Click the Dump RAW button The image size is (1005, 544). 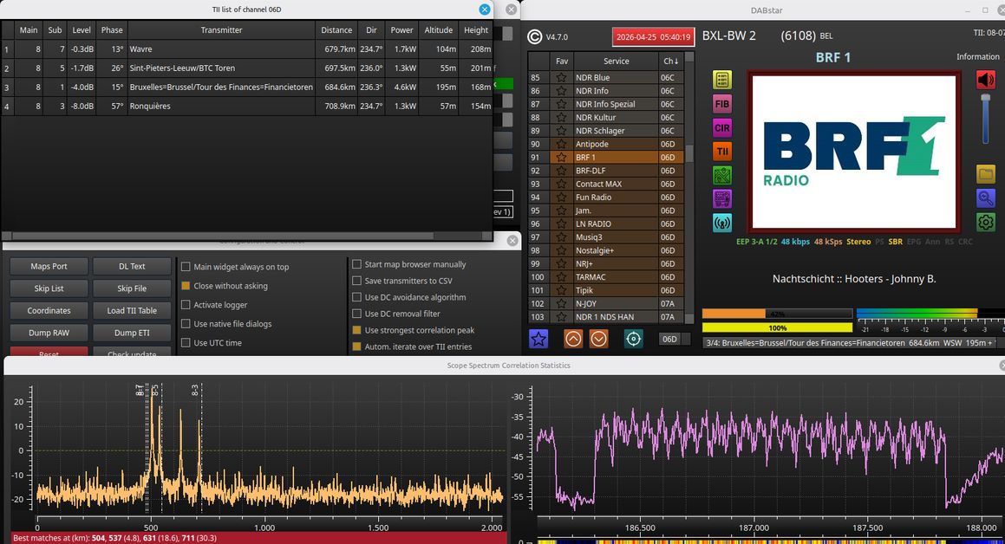tap(49, 333)
